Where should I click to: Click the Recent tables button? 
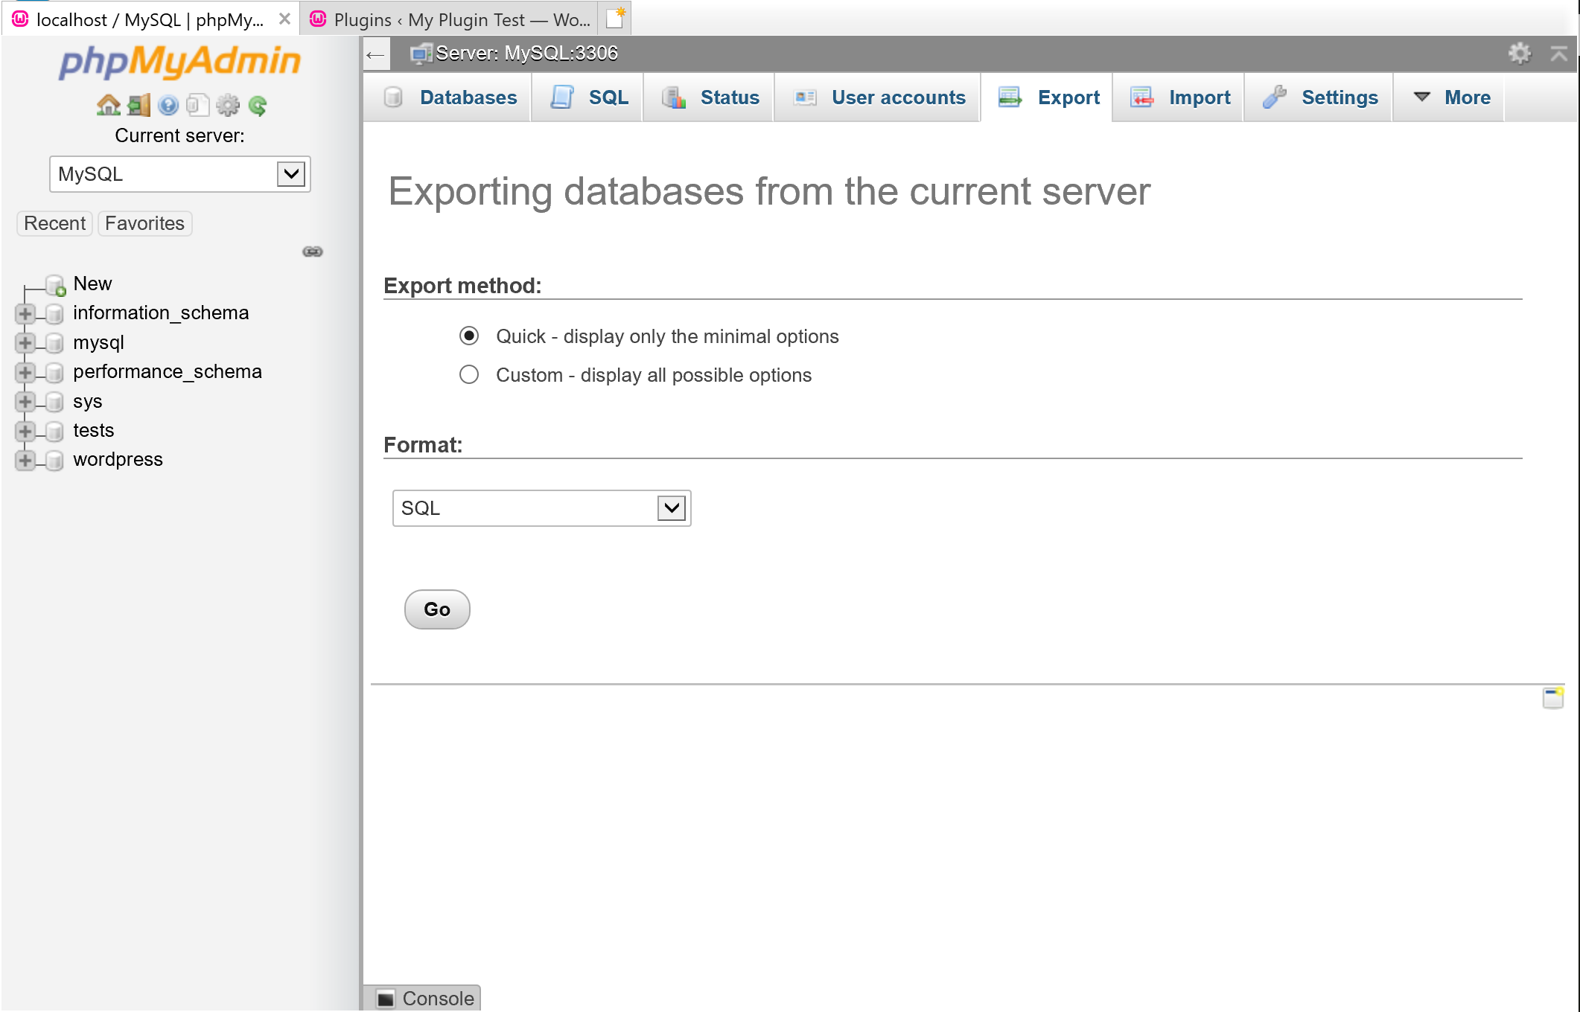coord(54,223)
